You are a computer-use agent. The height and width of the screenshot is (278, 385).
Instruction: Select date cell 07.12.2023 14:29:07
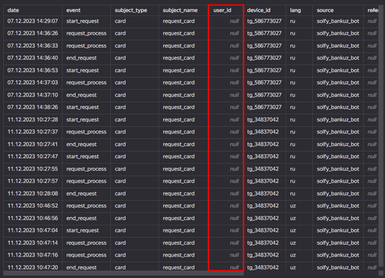click(x=32, y=21)
